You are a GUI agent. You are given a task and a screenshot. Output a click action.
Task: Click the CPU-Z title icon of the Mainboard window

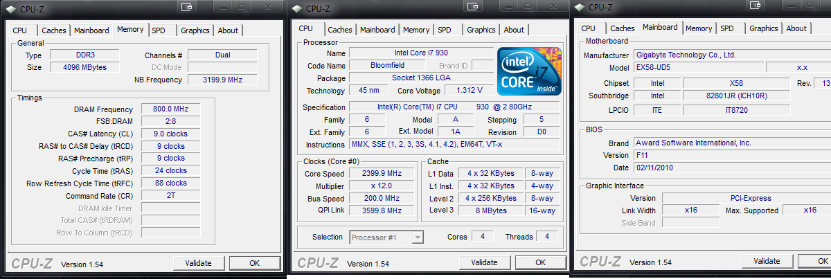579,7
